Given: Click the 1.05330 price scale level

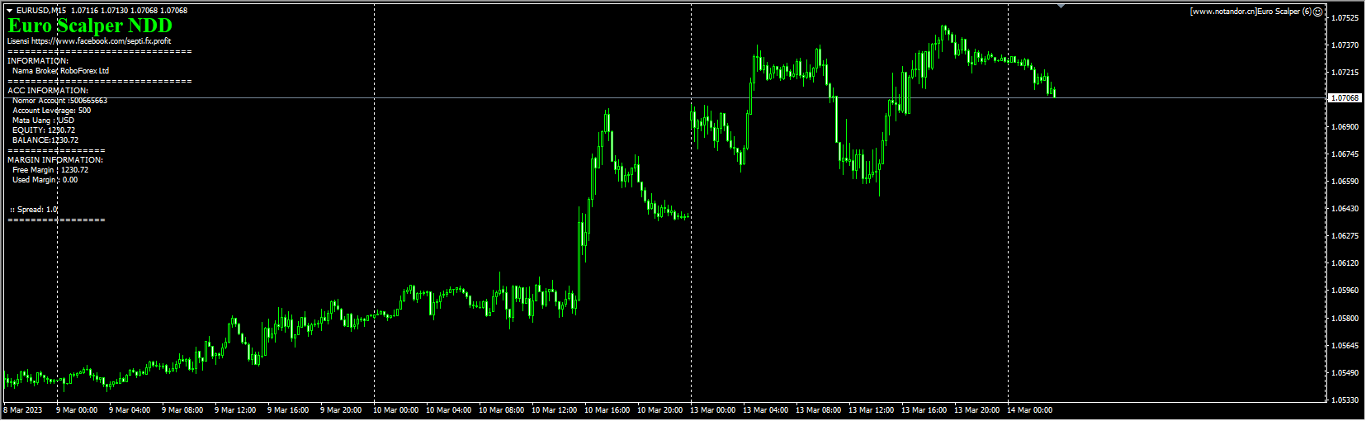Looking at the screenshot, I should pyautogui.click(x=1345, y=400).
